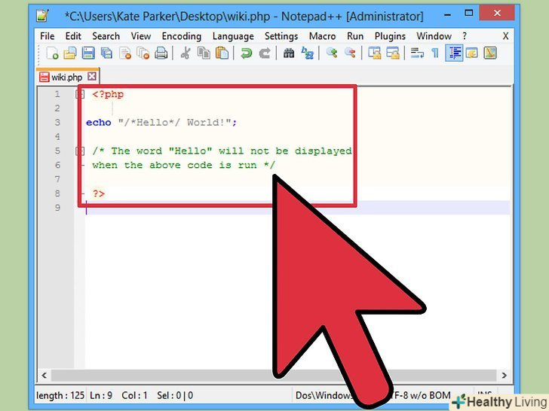Click the Zoom Out toolbar icon
Image resolution: width=549 pixels, height=411 pixels.
[x=350, y=53]
